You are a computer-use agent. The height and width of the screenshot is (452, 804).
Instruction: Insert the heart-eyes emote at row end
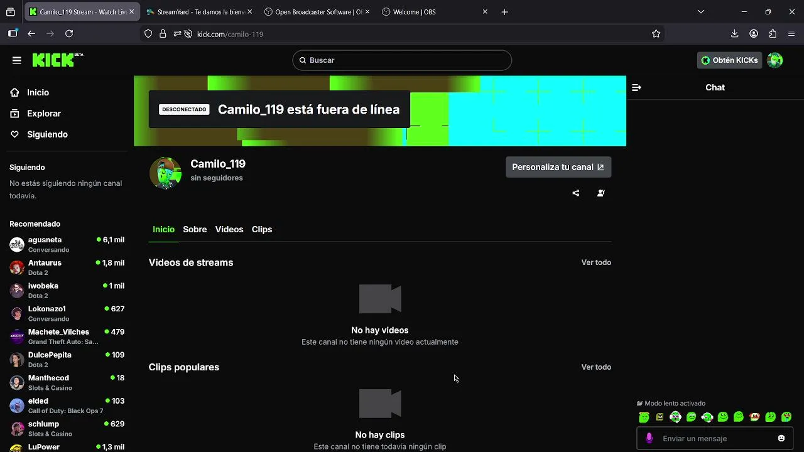coord(786,417)
